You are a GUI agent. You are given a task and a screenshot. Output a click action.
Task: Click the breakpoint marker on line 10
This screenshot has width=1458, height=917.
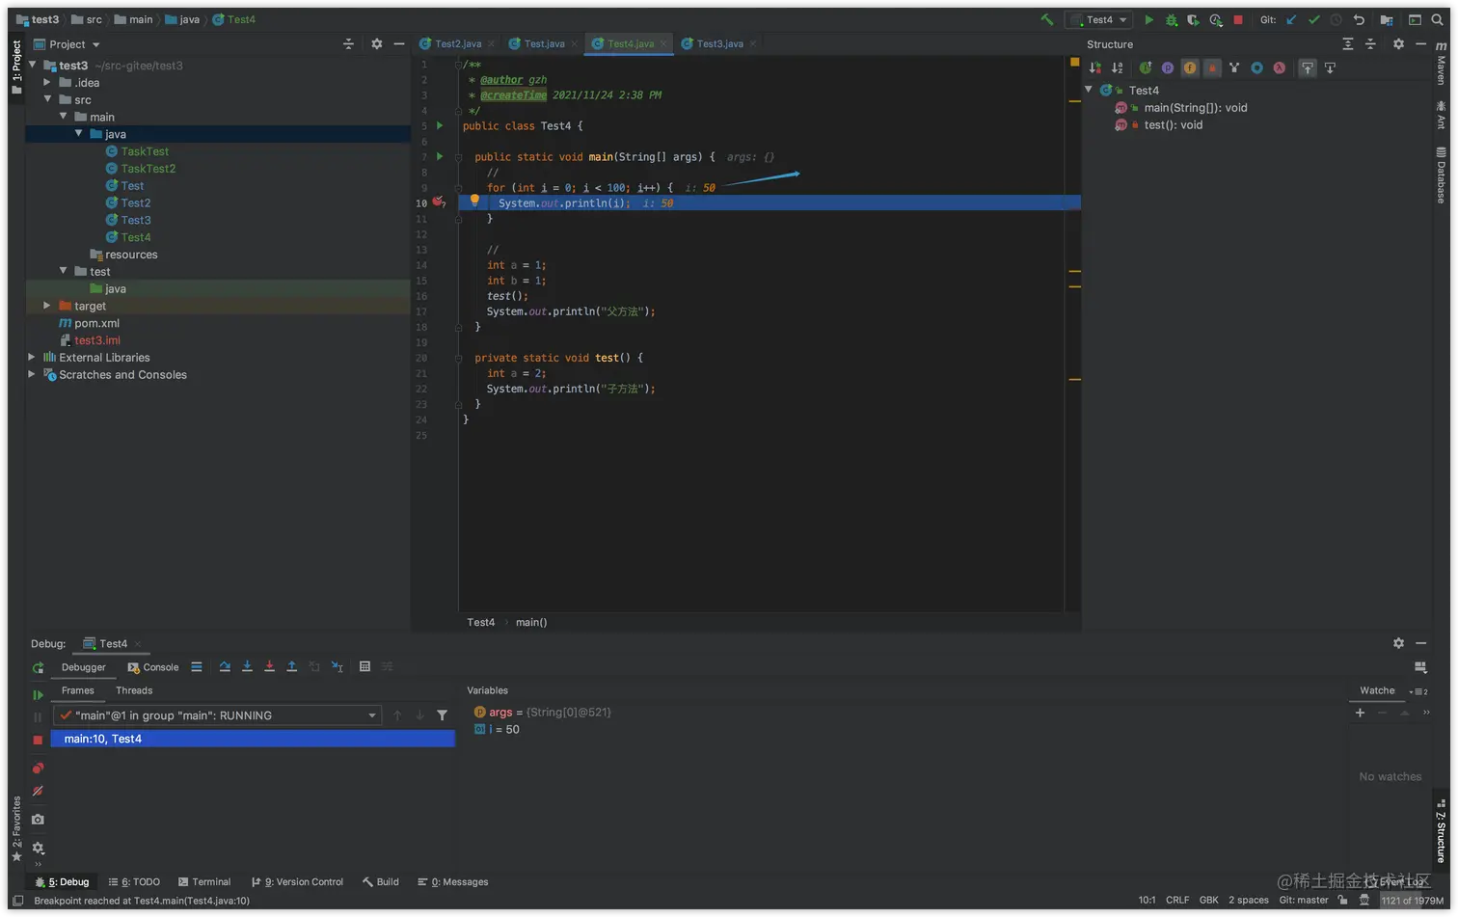(x=438, y=202)
